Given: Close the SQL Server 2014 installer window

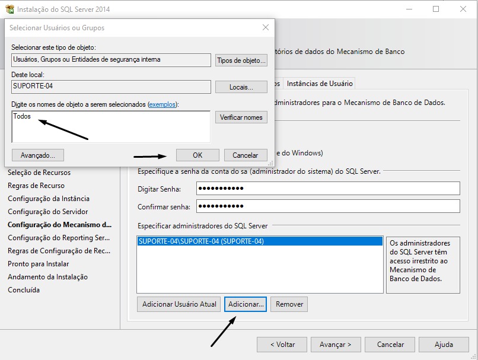Looking at the screenshot, I should [463, 9].
